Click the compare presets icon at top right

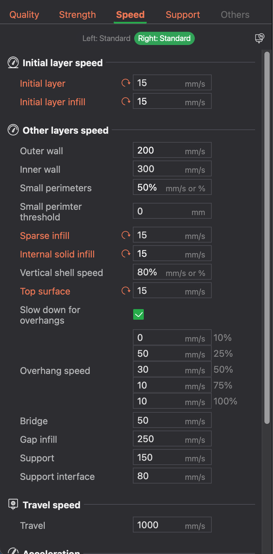(x=260, y=38)
